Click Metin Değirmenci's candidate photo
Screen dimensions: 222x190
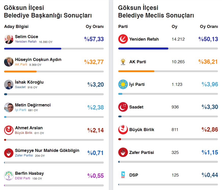9,107
